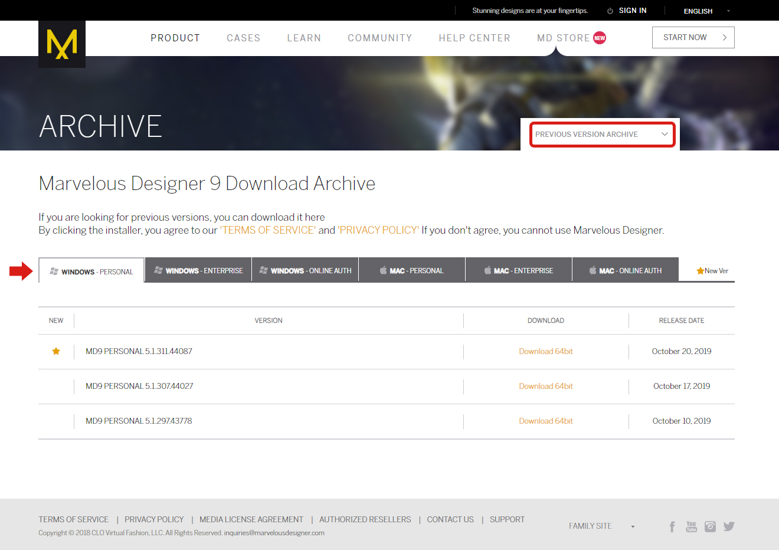Click the October 10, 2019 release date
Screen dimensions: 779x550
click(682, 421)
